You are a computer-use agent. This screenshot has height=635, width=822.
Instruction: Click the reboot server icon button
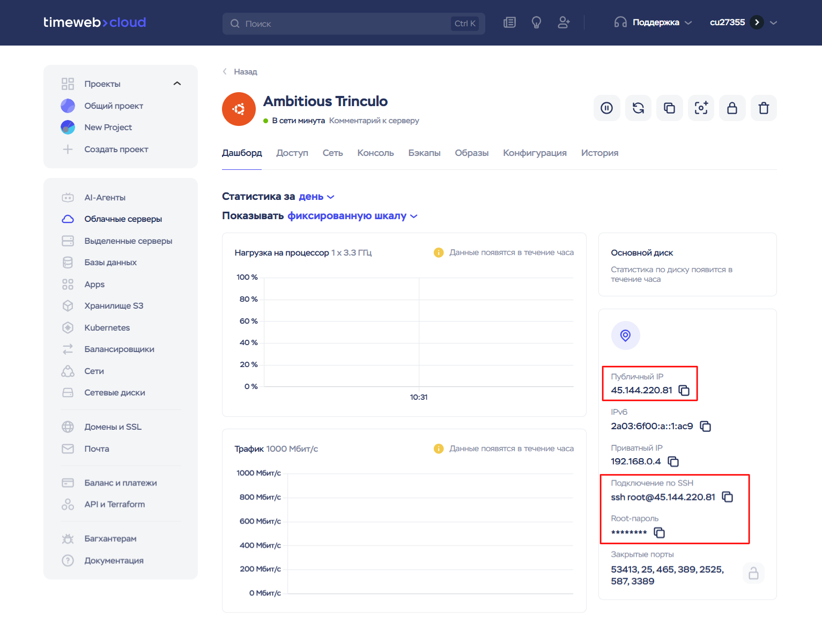(x=638, y=108)
